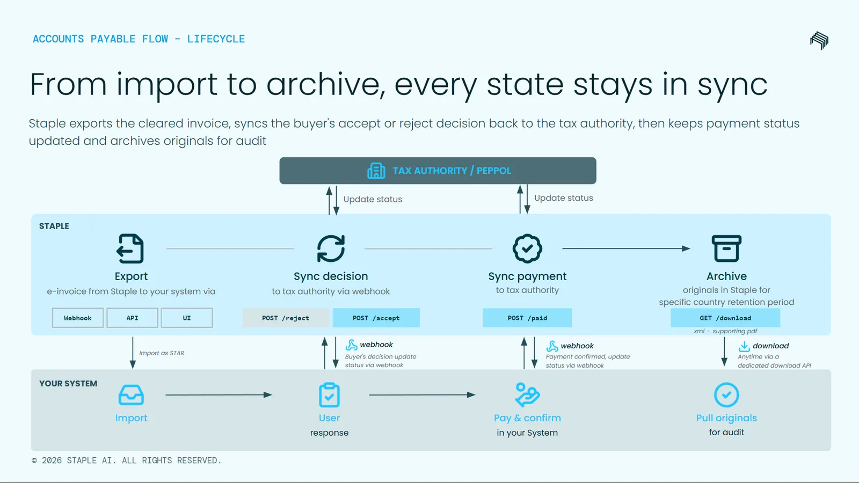
Task: Click the Tax Authority building icon
Action: 376,171
